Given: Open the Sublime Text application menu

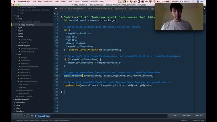Looking at the screenshot, I should pos(24,1).
